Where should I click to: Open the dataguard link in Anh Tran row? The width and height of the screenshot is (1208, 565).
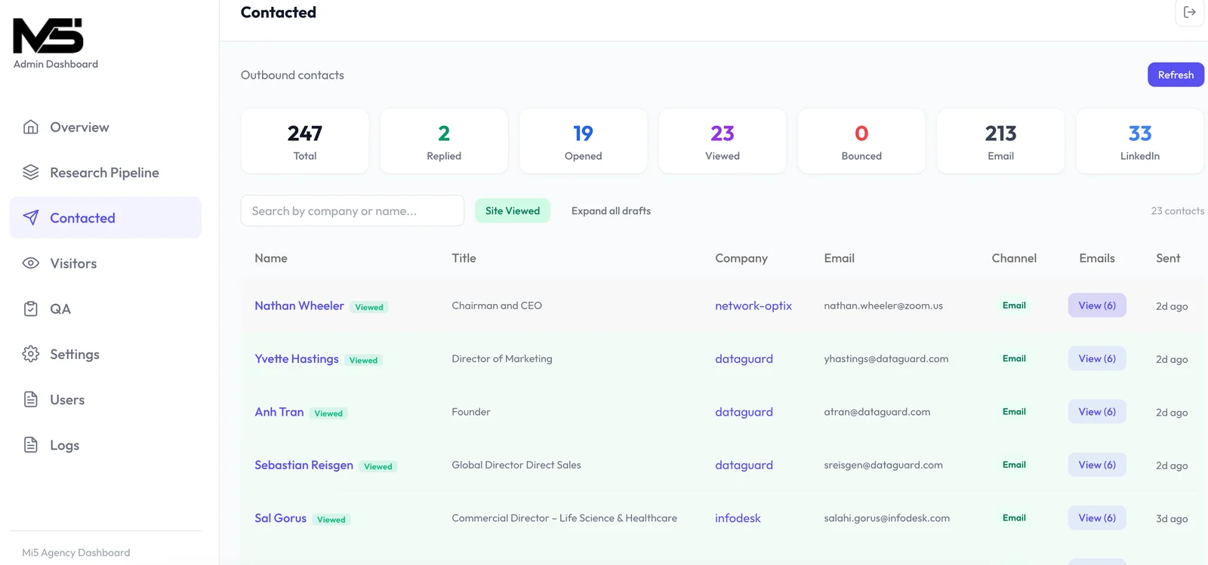click(744, 412)
